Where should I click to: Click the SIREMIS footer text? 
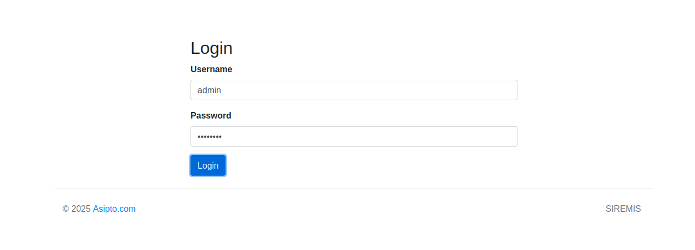click(x=623, y=209)
